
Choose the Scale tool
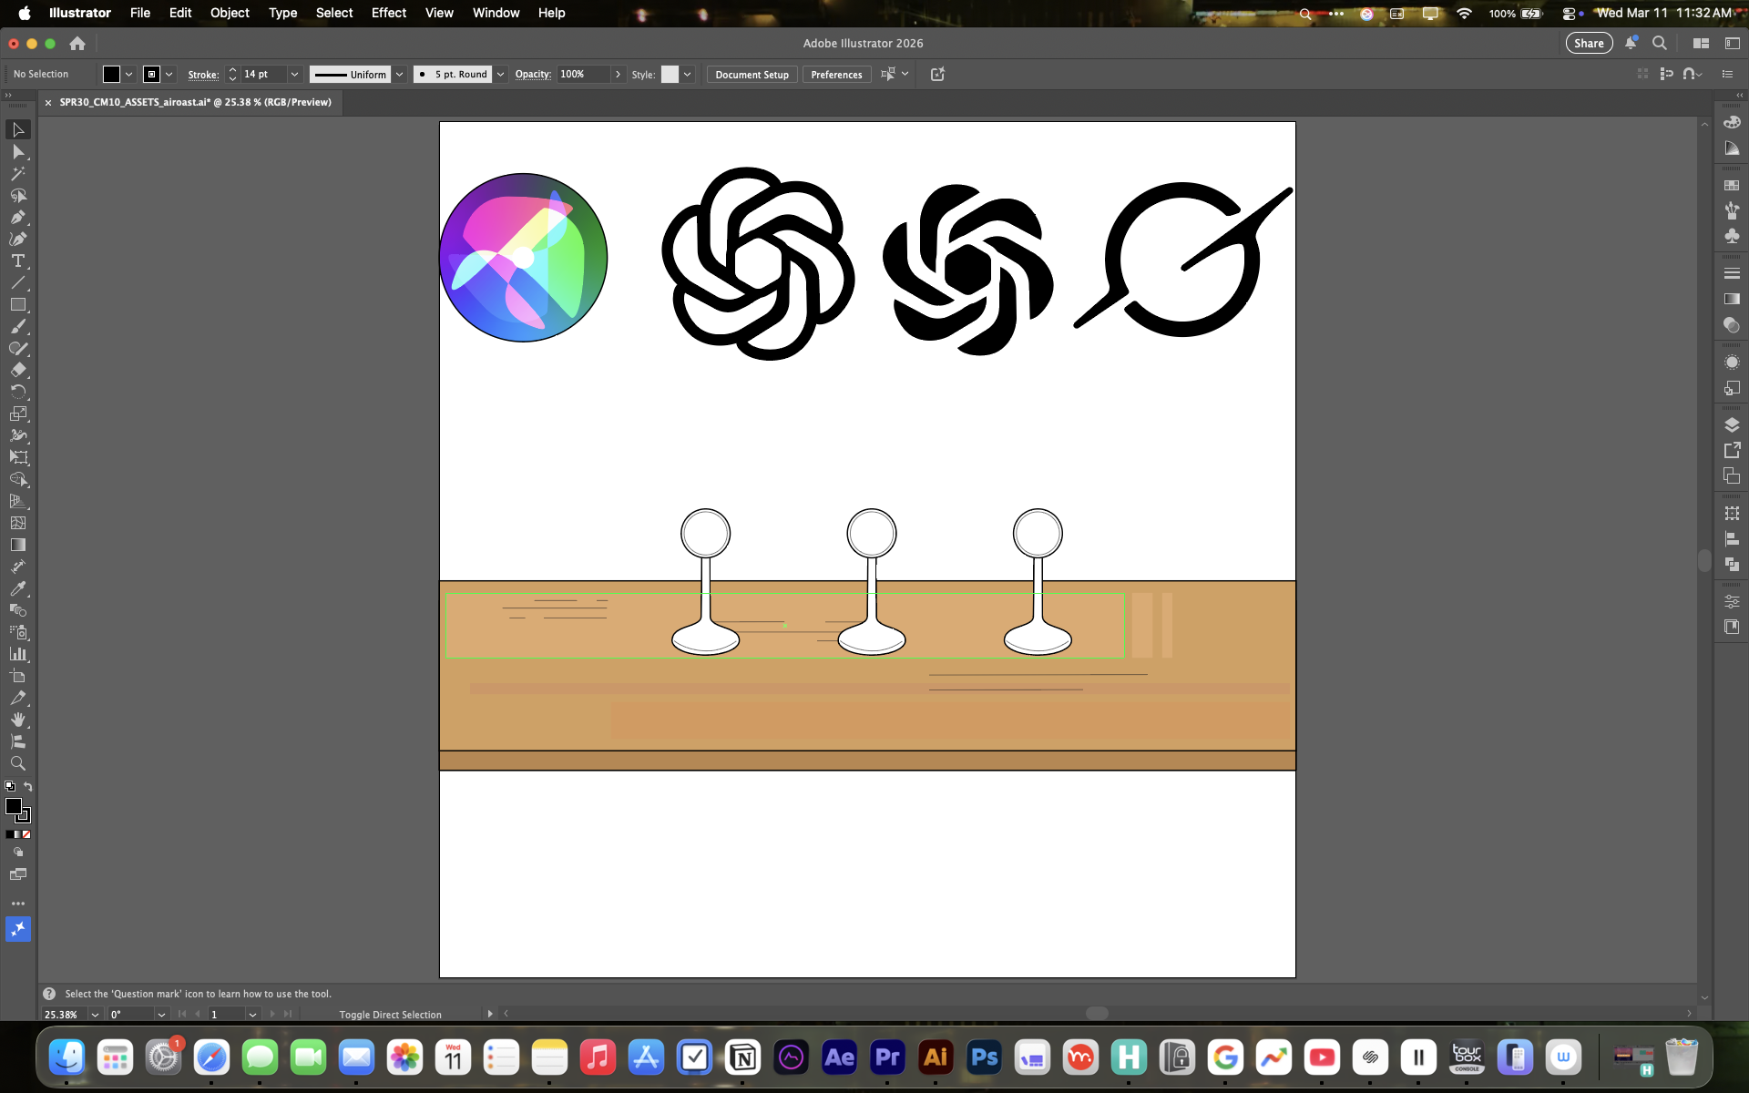click(x=18, y=414)
